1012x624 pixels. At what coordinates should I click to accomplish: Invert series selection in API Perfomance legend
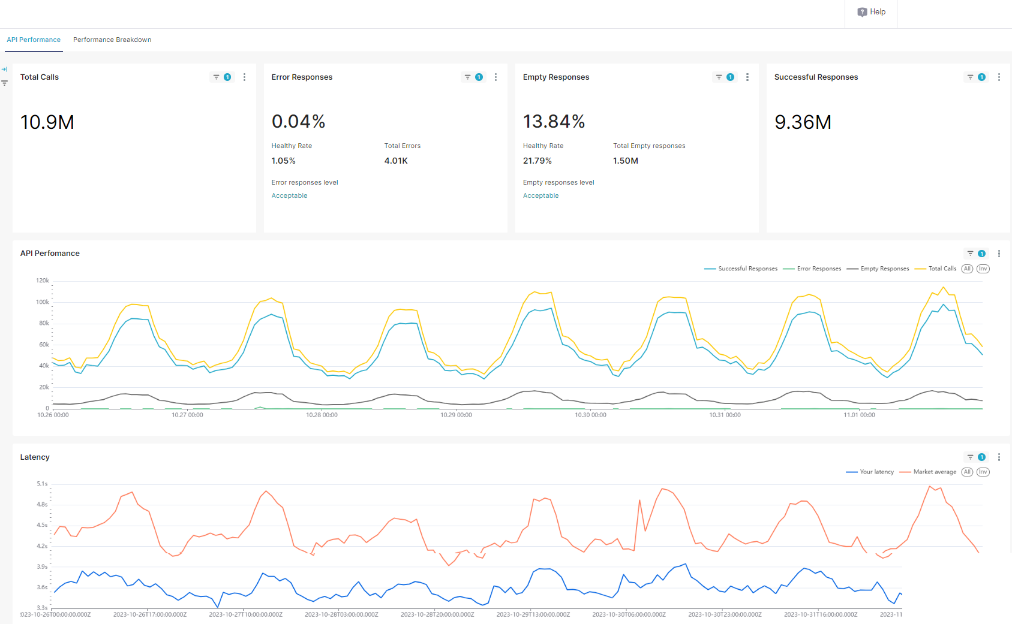[x=983, y=269]
